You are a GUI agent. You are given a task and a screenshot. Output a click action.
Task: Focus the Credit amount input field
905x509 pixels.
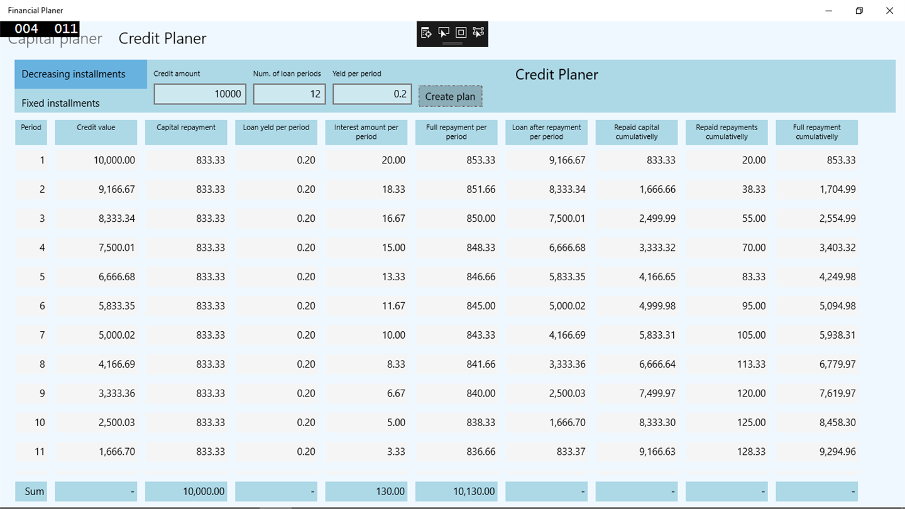pos(200,94)
